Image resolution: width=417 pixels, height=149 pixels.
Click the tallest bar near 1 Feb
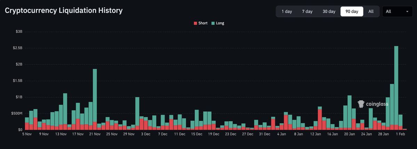[396, 87]
